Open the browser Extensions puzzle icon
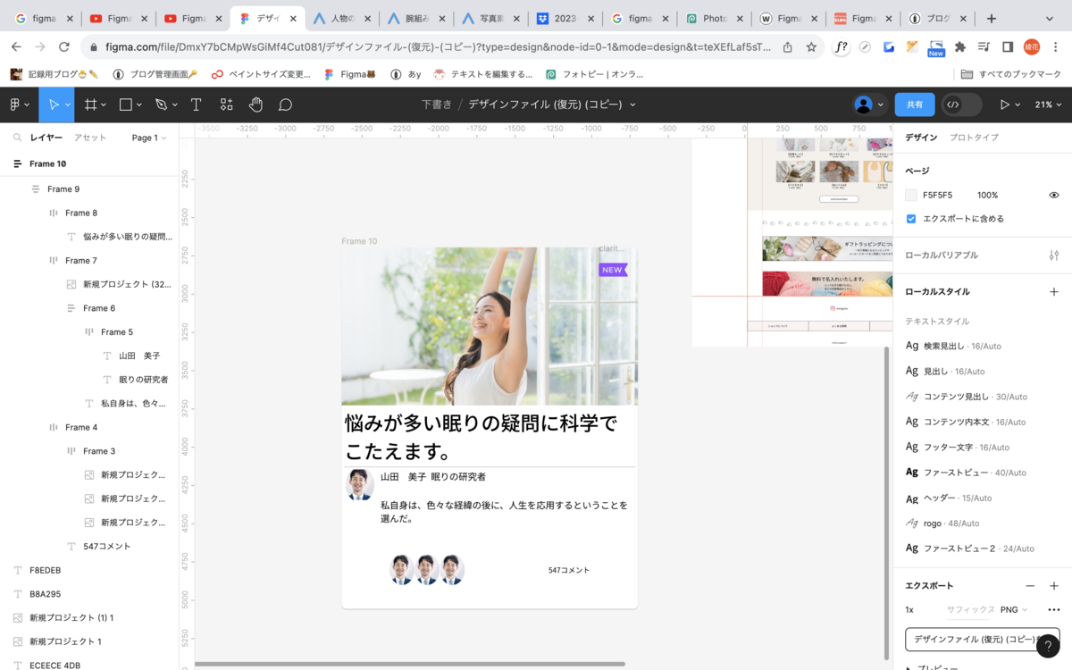Viewport: 1072px width, 670px height. [x=960, y=47]
